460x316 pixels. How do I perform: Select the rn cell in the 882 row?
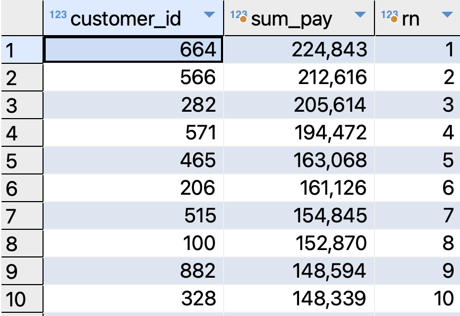pos(418,270)
